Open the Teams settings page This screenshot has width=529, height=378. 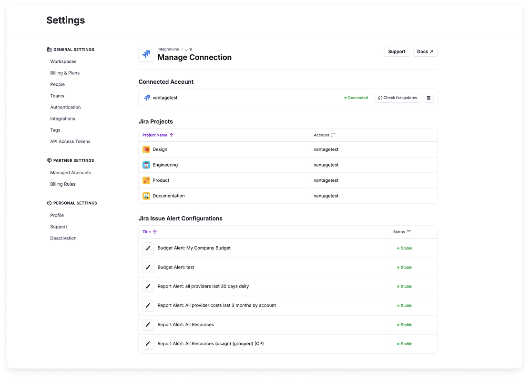pos(57,96)
